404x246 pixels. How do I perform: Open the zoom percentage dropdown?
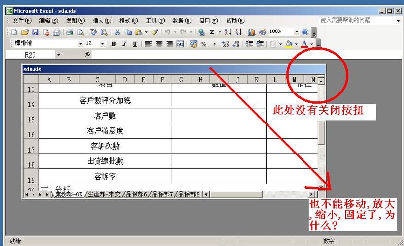point(297,32)
